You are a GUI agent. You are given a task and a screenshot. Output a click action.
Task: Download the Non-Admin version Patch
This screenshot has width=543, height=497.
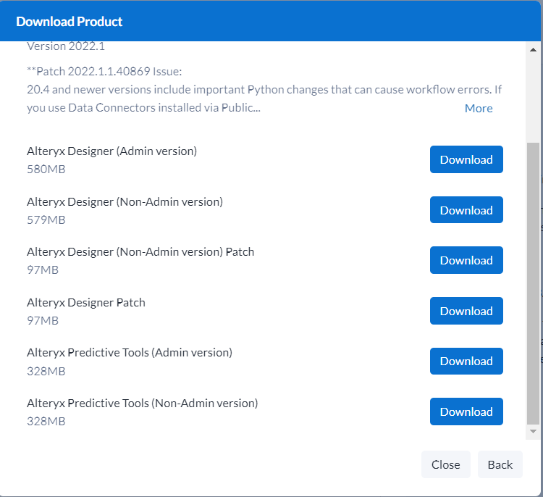pyautogui.click(x=466, y=261)
